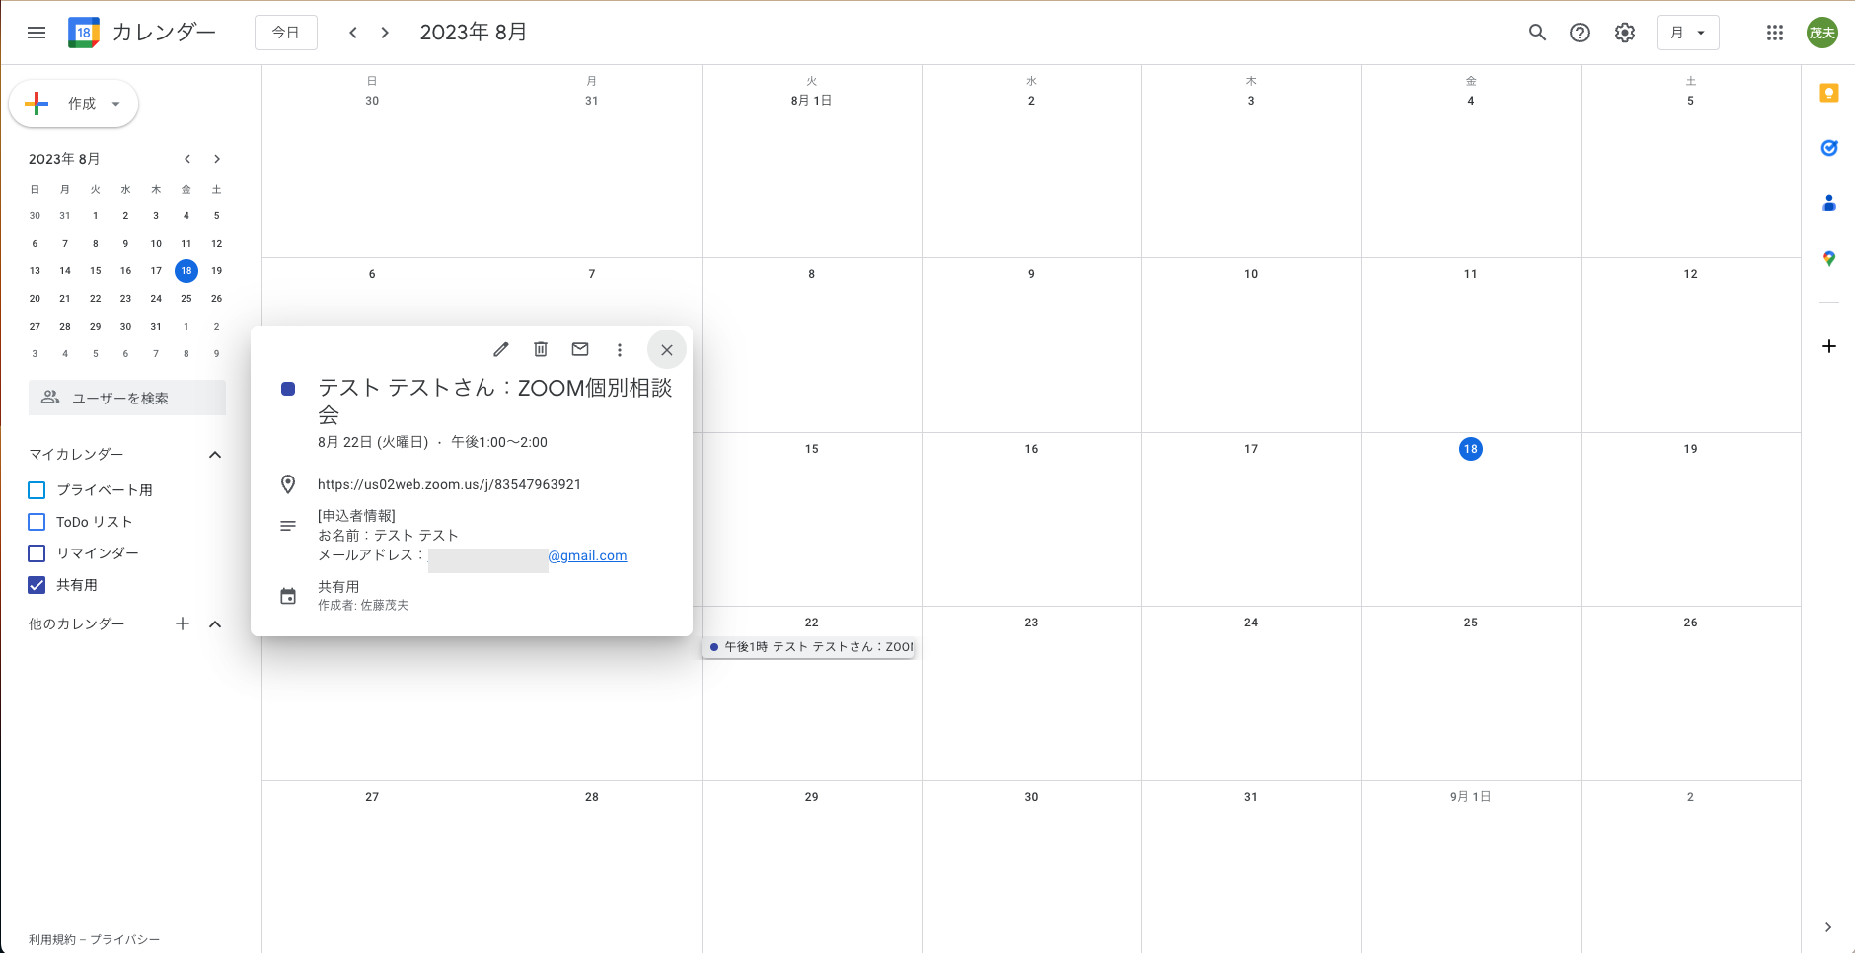Click the 今日 button
Image resolution: width=1855 pixels, height=953 pixels.
(285, 33)
